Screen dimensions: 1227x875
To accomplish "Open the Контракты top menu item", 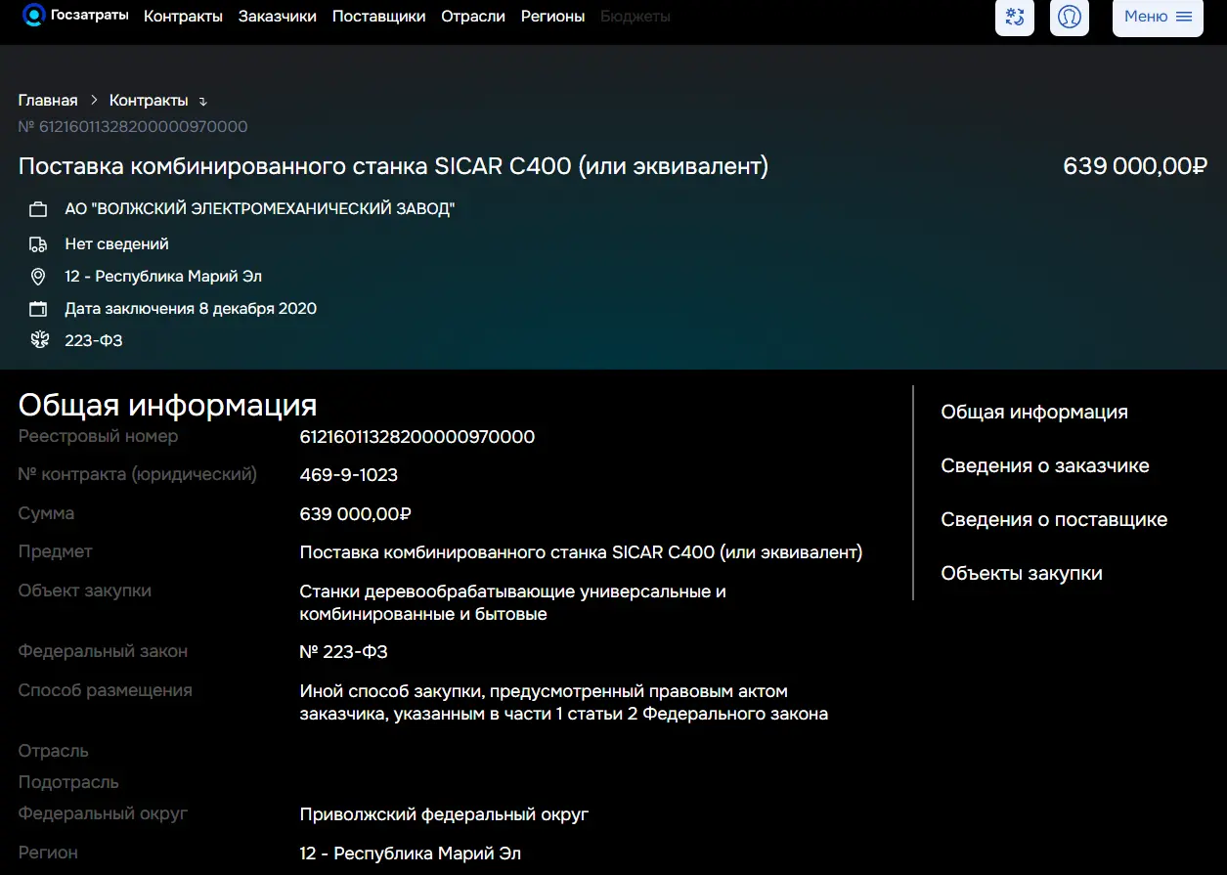I will pos(183,16).
